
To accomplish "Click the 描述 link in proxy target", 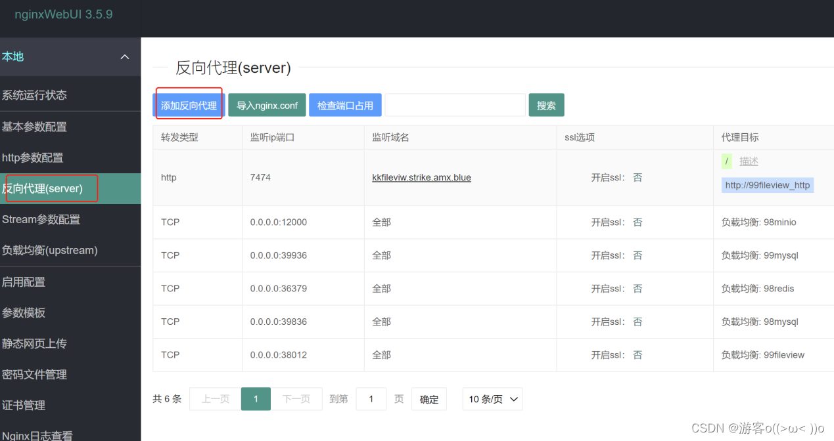I will [749, 161].
